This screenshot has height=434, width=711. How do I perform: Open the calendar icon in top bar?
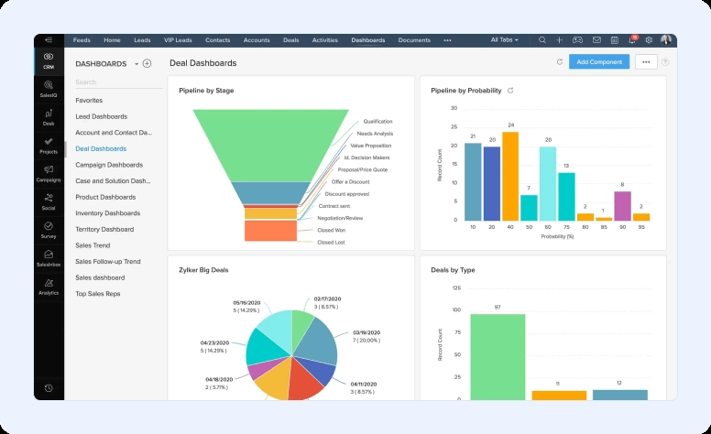[x=614, y=40]
